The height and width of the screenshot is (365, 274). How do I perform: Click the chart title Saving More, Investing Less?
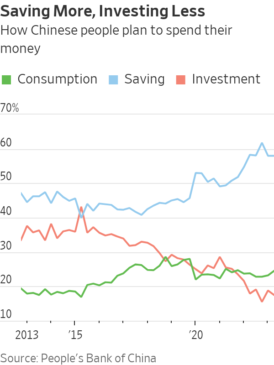(x=103, y=10)
